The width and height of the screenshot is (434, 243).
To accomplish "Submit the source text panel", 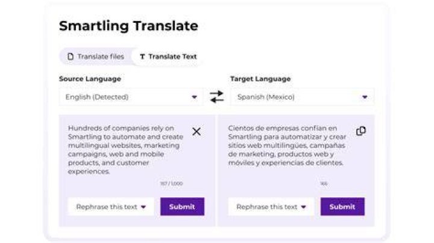I will pyautogui.click(x=182, y=206).
